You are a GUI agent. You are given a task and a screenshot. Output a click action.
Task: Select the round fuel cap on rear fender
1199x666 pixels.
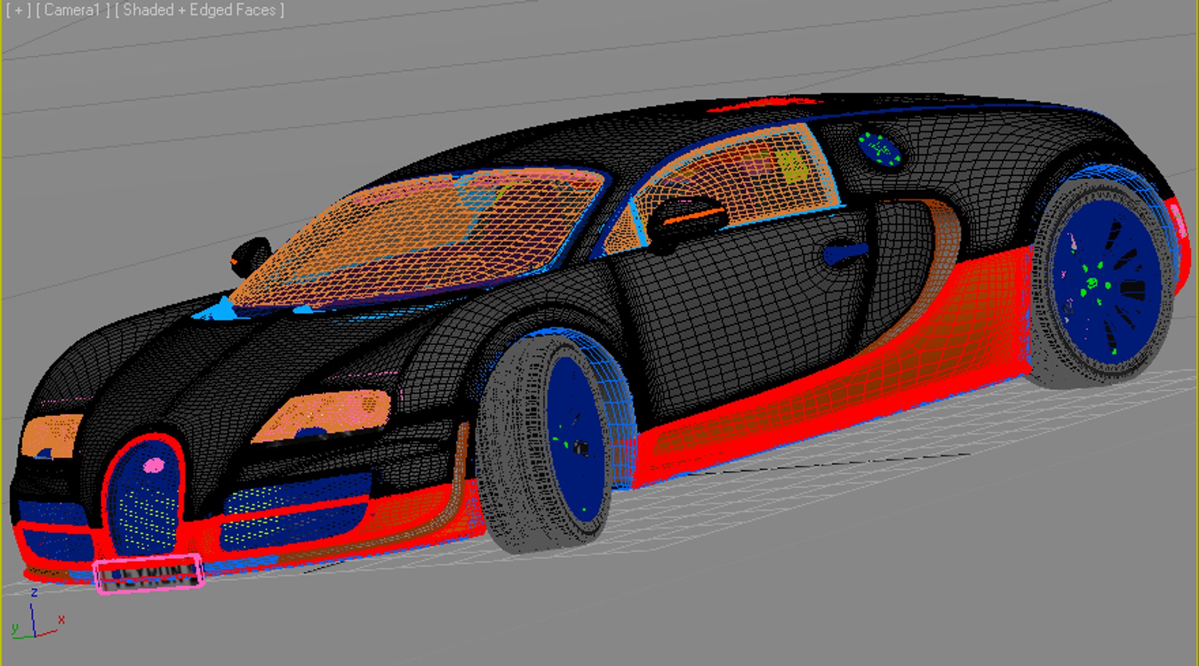click(x=879, y=149)
